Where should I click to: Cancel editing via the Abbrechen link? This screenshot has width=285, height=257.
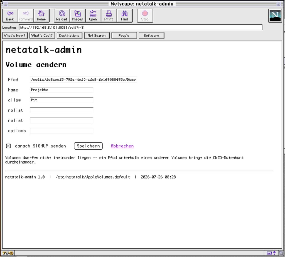(x=122, y=146)
